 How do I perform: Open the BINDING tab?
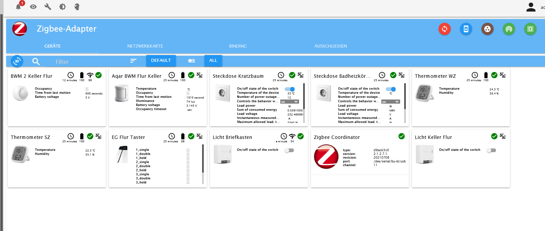click(238, 46)
